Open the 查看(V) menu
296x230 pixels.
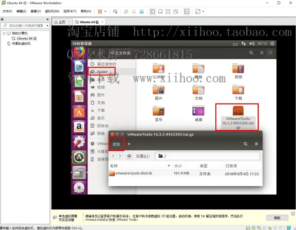tap(36, 11)
